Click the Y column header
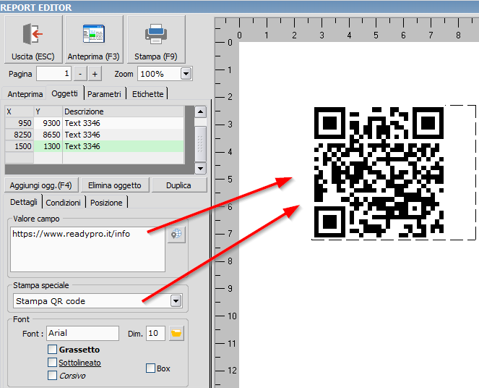Viewport: 479px width, 388px height. [48, 111]
